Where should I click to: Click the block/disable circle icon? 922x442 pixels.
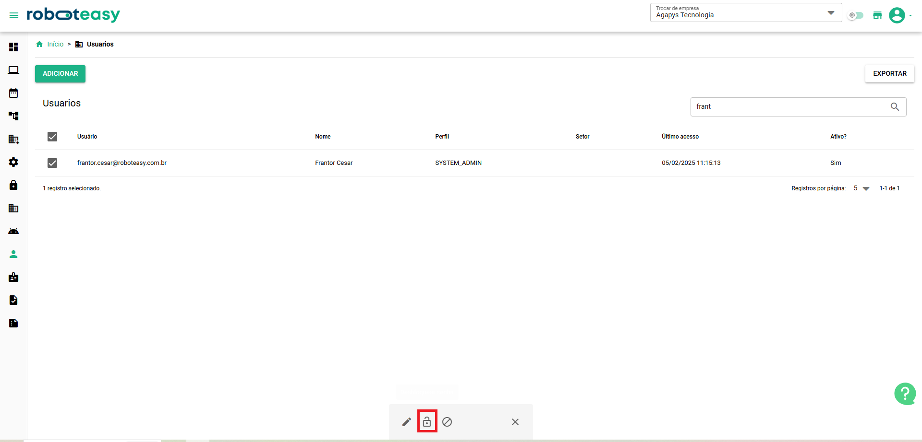coord(447,422)
